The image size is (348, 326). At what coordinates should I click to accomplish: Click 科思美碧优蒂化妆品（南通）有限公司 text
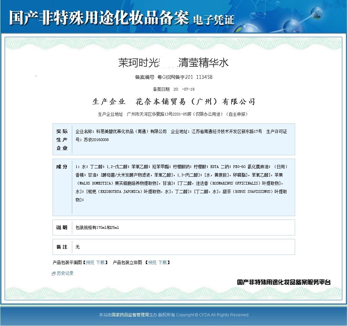point(131,131)
